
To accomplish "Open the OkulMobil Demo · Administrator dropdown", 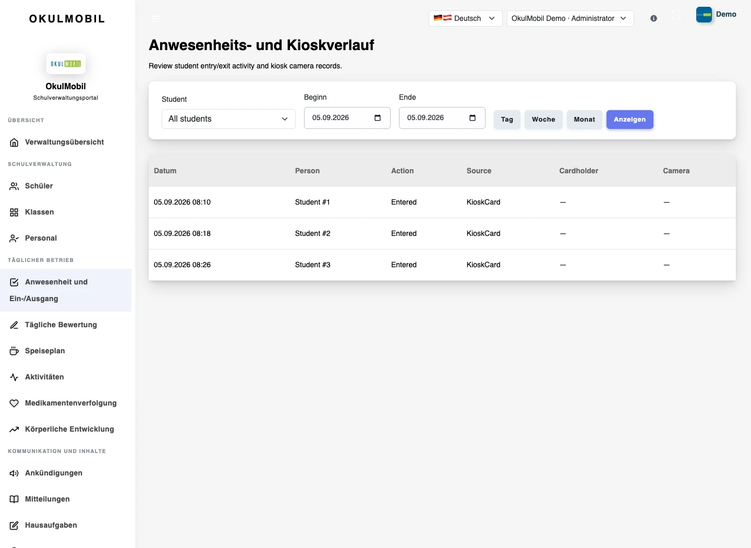I will 570,18.
